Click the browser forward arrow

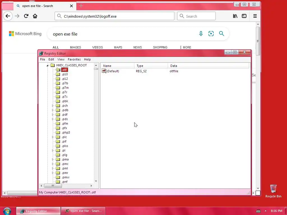[17, 16]
